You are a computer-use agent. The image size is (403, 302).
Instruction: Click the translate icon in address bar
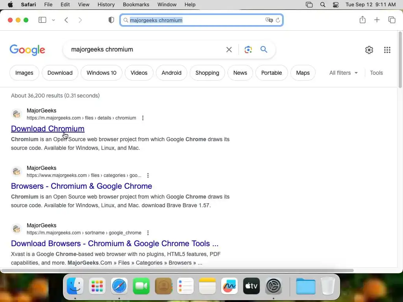pos(269,20)
